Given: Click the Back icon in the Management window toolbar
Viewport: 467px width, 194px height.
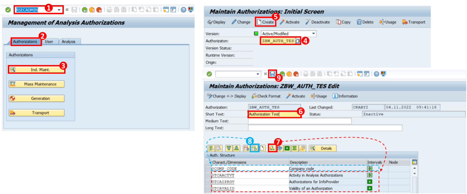Looking at the screenshot, I should (x=85, y=10).
